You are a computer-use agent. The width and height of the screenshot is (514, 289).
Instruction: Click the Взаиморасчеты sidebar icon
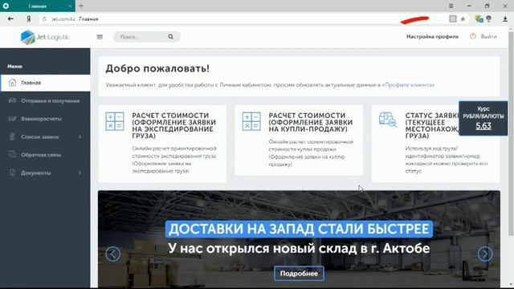tap(12, 118)
